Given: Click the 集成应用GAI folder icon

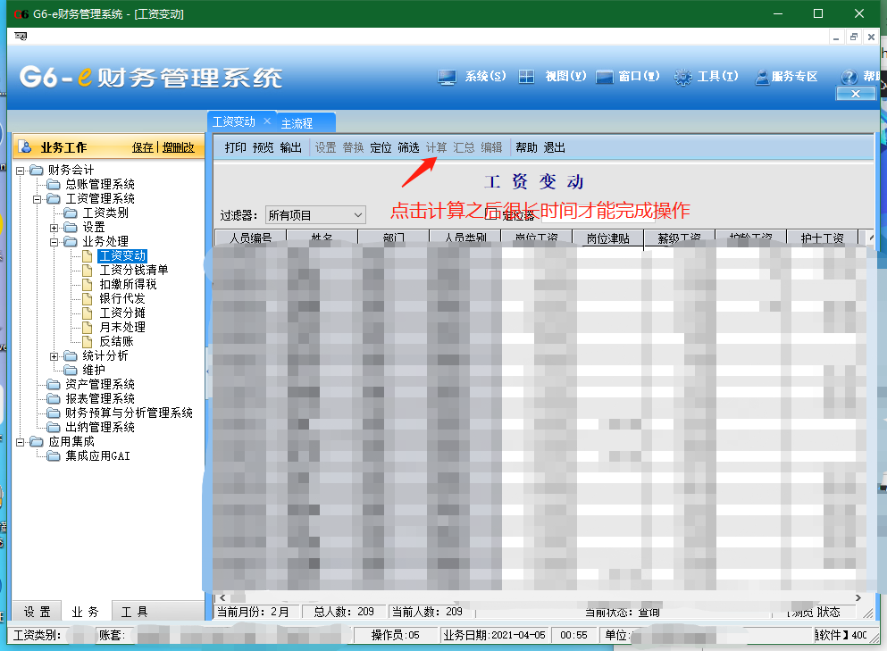Looking at the screenshot, I should pos(54,455).
